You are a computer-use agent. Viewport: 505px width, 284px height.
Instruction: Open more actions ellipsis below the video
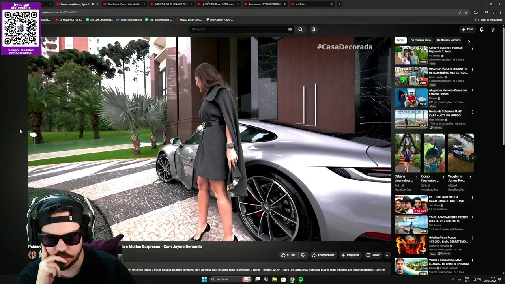[x=387, y=255]
